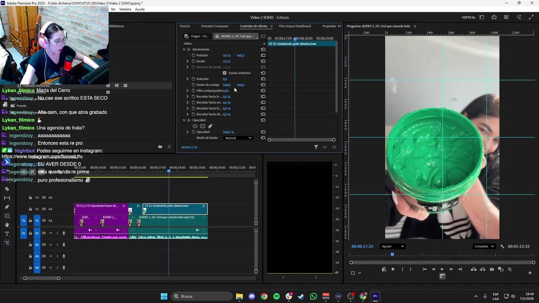The height and width of the screenshot is (303, 539).
Task: Collapse the Movimiento effect group
Action: pyautogui.click(x=184, y=50)
